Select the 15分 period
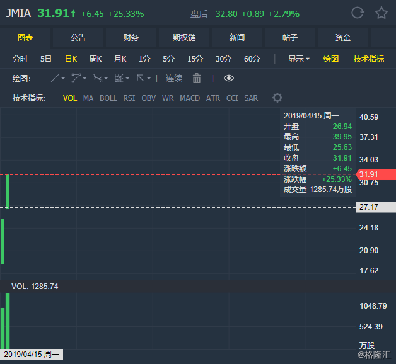Viewport: 396px width, 364px height. click(195, 59)
